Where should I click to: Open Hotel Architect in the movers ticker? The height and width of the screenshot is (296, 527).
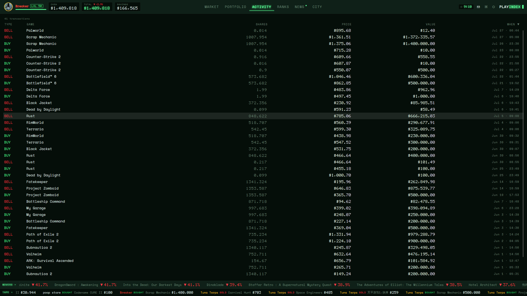pyautogui.click(x=492, y=285)
